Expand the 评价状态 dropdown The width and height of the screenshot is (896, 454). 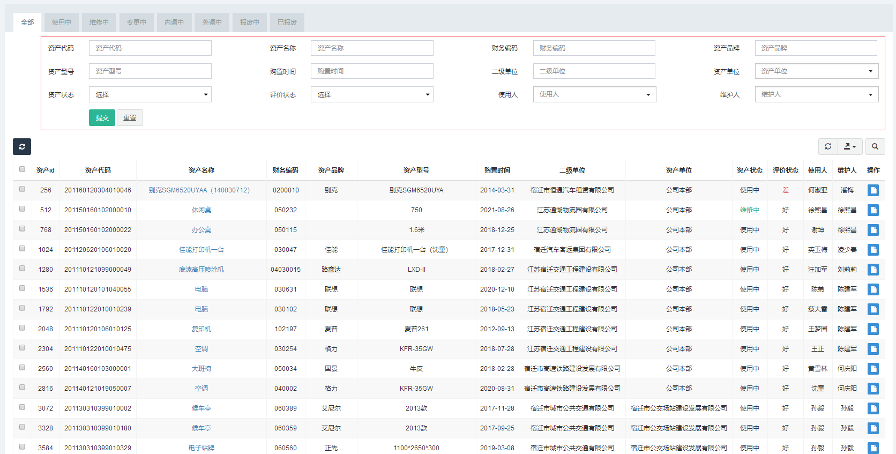click(x=372, y=94)
